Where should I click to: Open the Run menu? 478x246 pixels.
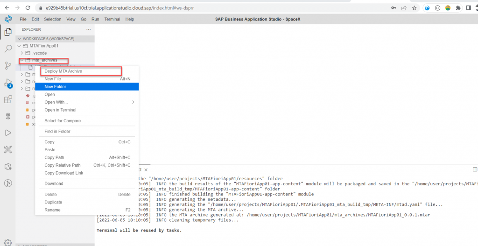click(x=95, y=19)
